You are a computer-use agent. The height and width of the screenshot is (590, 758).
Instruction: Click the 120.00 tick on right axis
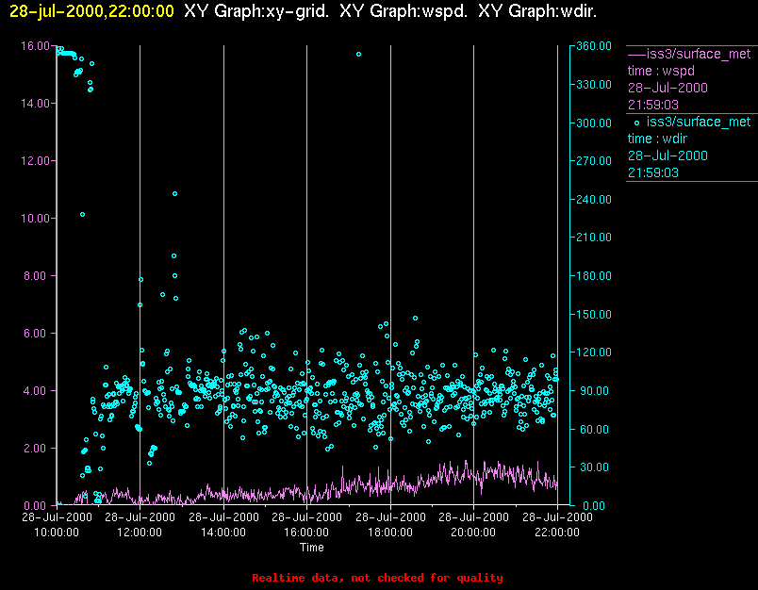click(594, 352)
